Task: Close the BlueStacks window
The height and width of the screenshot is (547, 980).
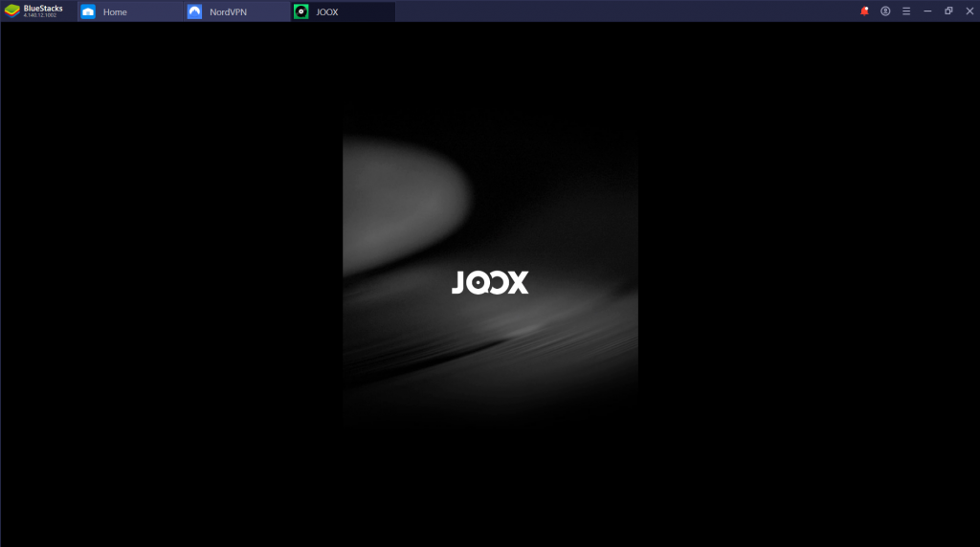Action: point(969,11)
